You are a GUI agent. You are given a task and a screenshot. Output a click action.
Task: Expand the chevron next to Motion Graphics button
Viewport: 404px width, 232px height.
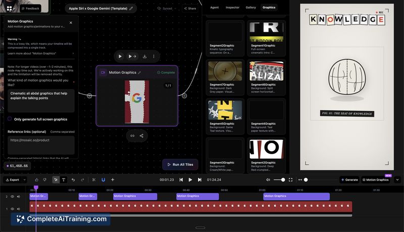click(x=397, y=179)
